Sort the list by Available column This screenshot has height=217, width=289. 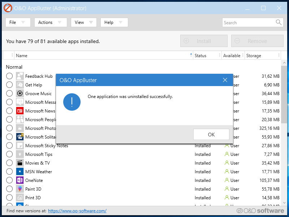[x=233, y=55]
